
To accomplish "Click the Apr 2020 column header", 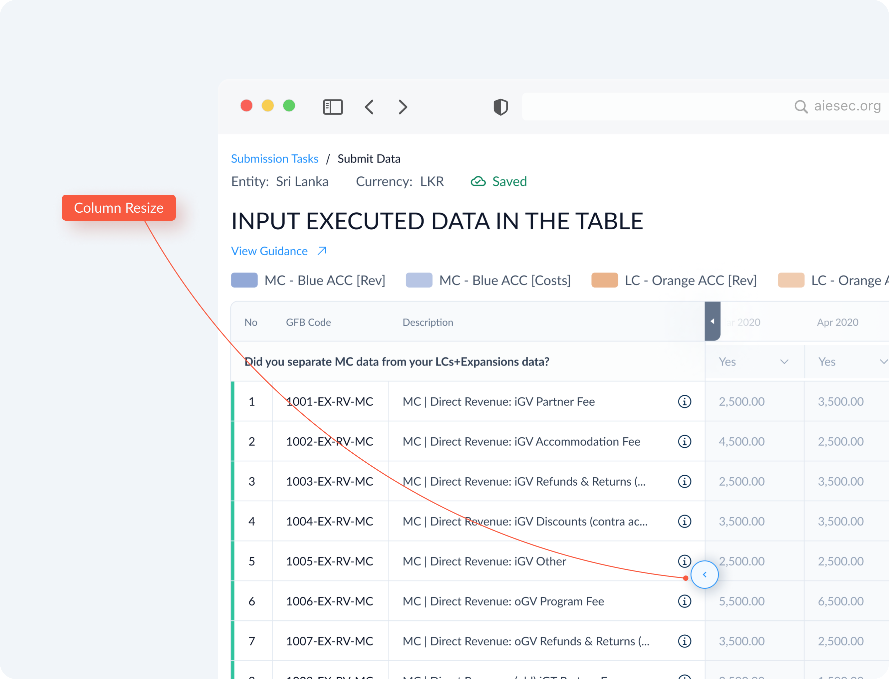I will [837, 322].
